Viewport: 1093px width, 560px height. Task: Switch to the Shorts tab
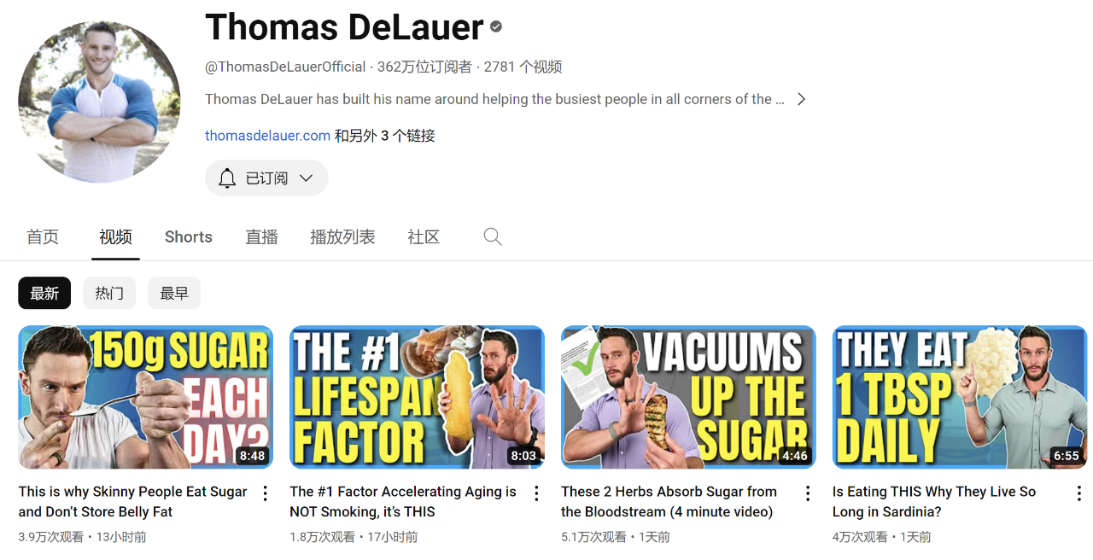coord(189,237)
